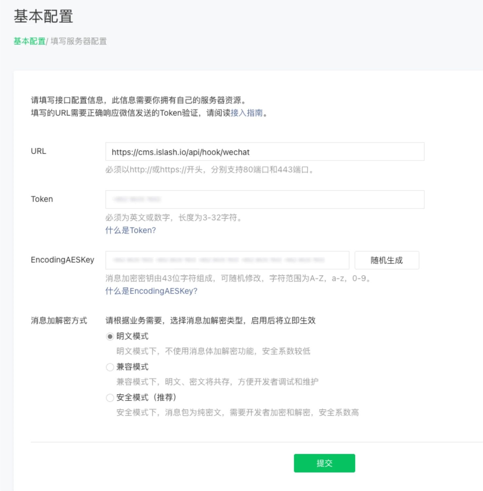Click the URL field label
Image resolution: width=483 pixels, height=491 pixels.
[38, 151]
